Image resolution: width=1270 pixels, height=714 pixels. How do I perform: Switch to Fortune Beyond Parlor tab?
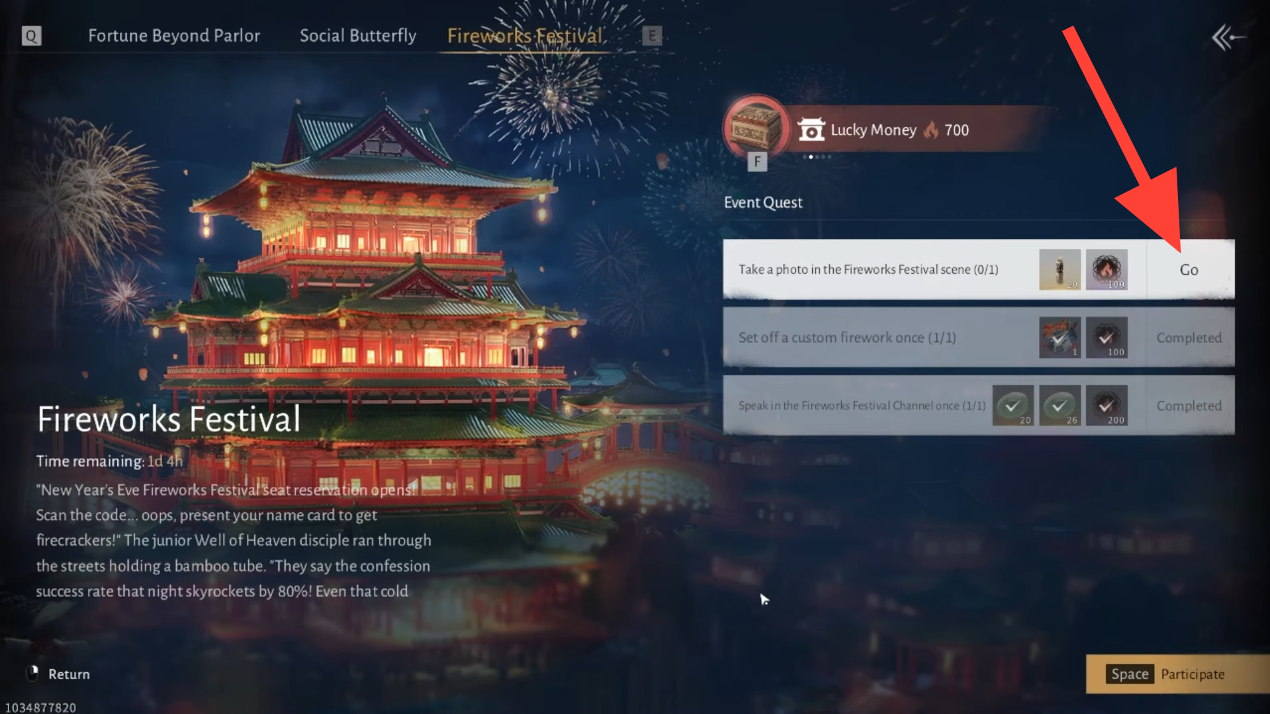click(x=174, y=36)
